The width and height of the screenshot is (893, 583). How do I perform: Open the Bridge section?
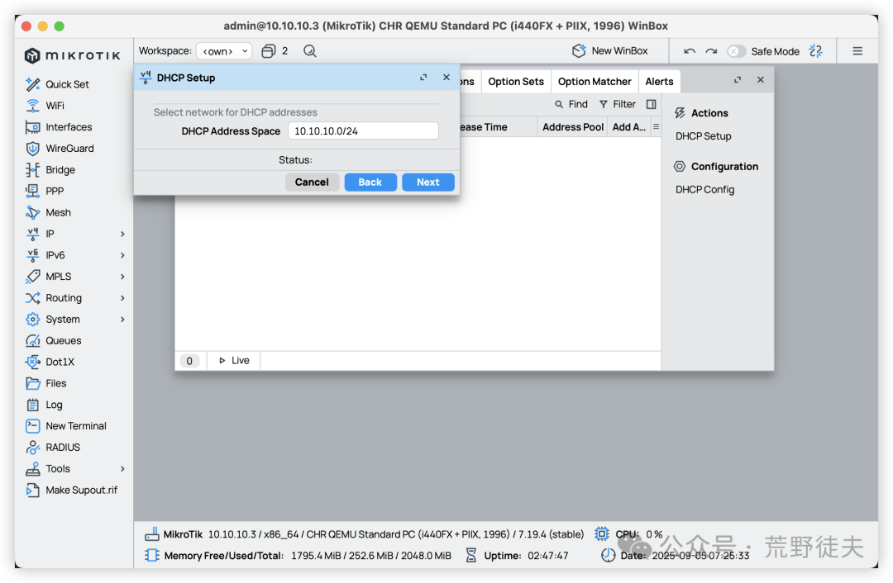click(60, 169)
